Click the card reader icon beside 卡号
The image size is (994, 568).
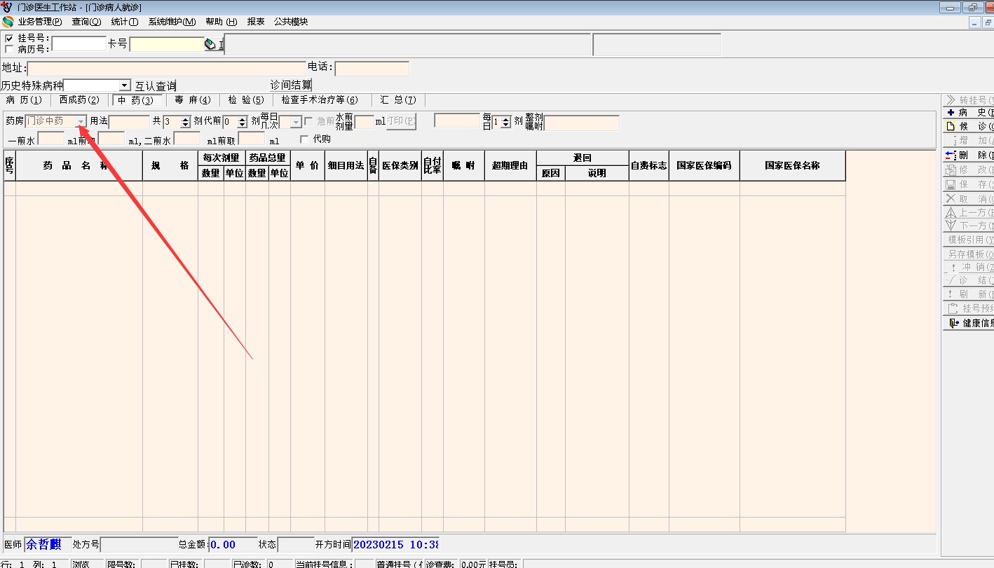click(x=210, y=44)
